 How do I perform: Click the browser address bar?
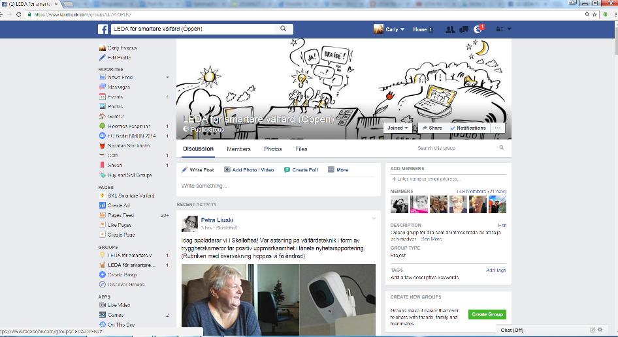point(304,14)
